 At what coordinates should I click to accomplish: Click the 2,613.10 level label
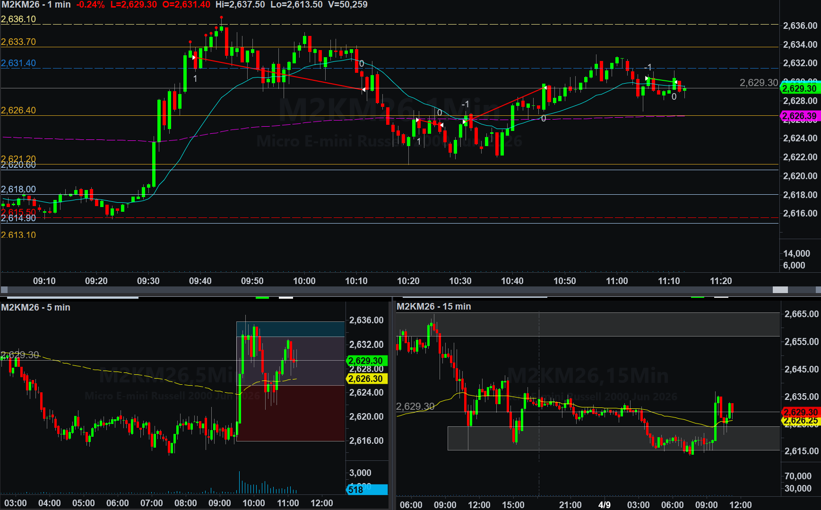[18, 235]
